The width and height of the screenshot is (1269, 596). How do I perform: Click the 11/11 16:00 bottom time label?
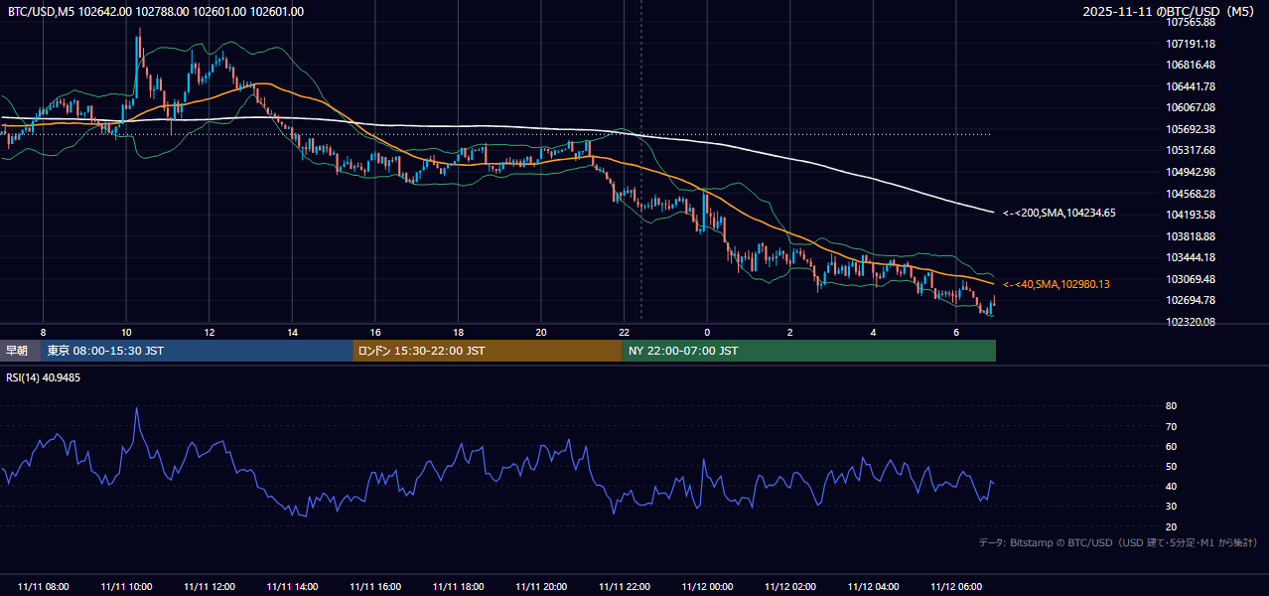coord(375,587)
